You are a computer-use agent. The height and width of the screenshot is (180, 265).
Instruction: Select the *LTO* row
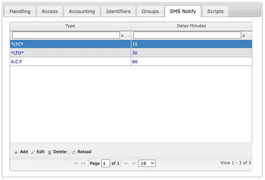coord(131,53)
